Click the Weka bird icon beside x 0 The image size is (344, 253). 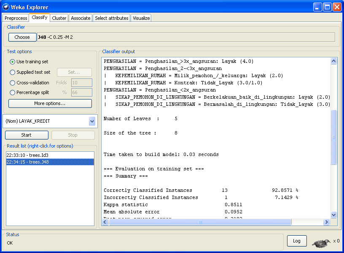pyautogui.click(x=321, y=243)
